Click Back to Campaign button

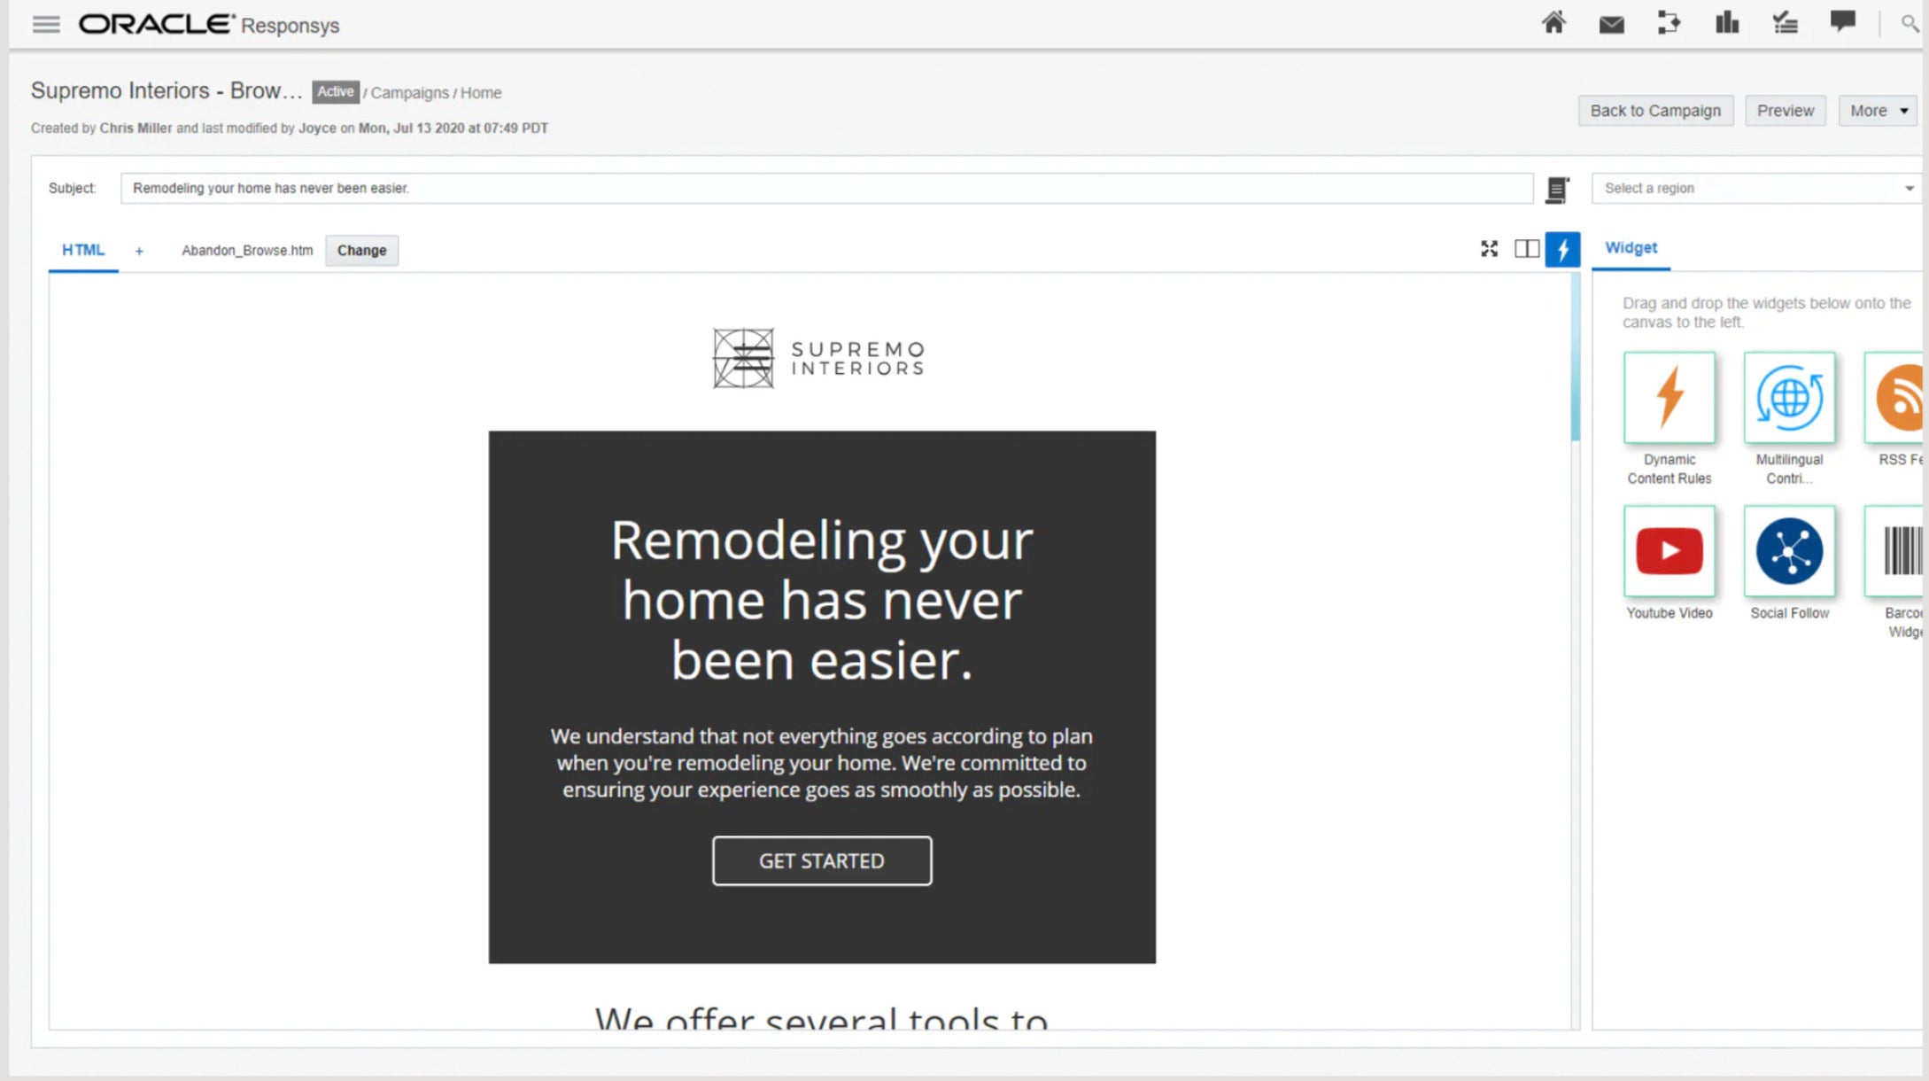click(1654, 111)
